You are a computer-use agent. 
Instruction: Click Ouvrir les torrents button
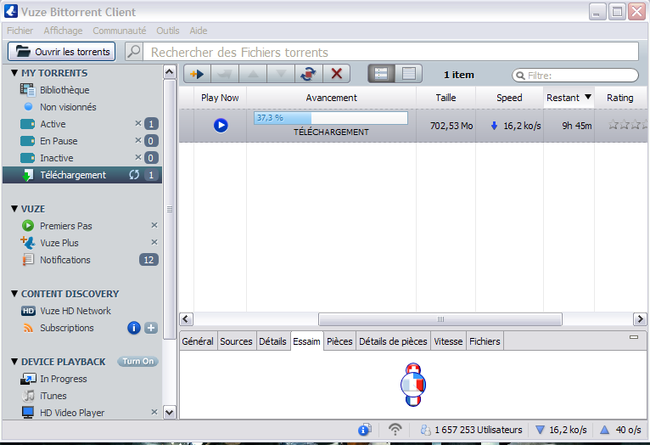61,52
